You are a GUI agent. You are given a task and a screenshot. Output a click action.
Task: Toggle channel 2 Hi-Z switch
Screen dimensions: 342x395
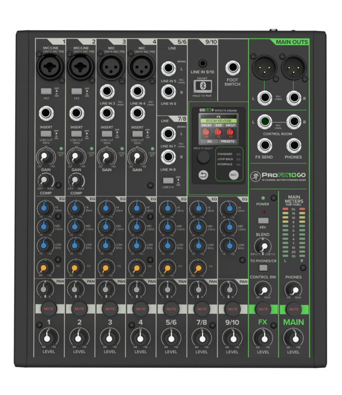click(77, 91)
